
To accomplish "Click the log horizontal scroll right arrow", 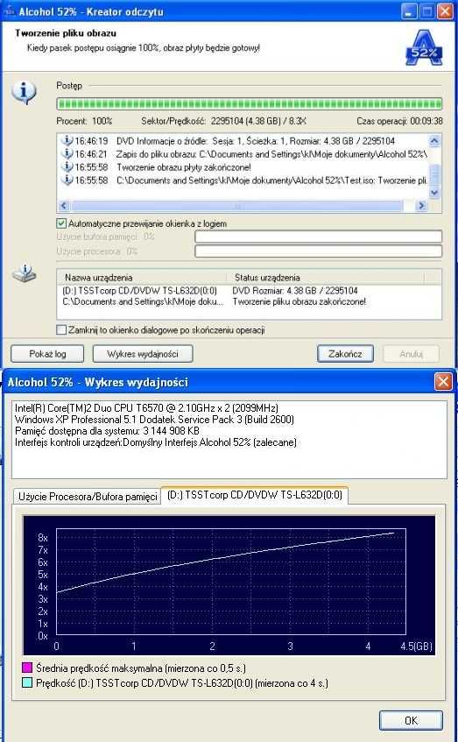I will [x=421, y=205].
